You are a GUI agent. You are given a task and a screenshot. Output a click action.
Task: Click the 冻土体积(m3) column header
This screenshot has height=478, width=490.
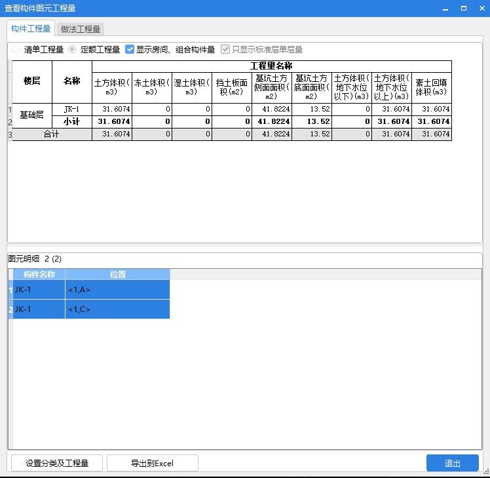coord(152,88)
